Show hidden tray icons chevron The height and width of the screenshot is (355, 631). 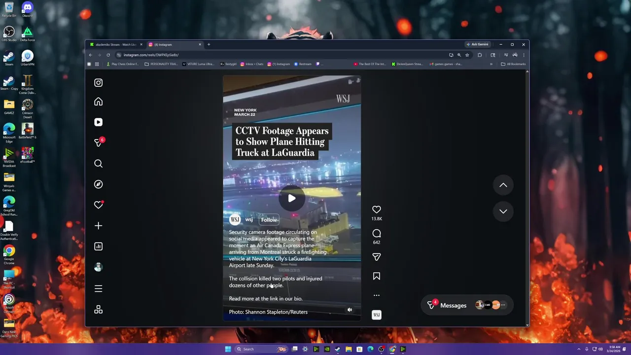point(579,349)
